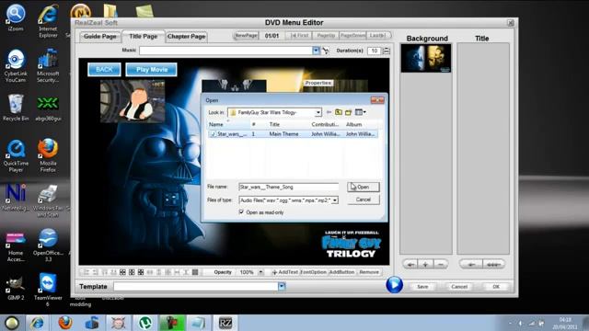589x331 pixels.
Task: Click the AddButton toolbar button
Action: (341, 272)
